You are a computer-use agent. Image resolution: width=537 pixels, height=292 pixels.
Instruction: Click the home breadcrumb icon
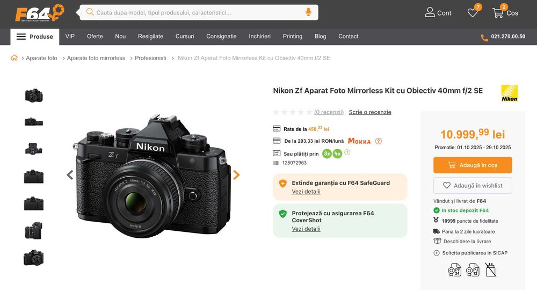point(14,58)
